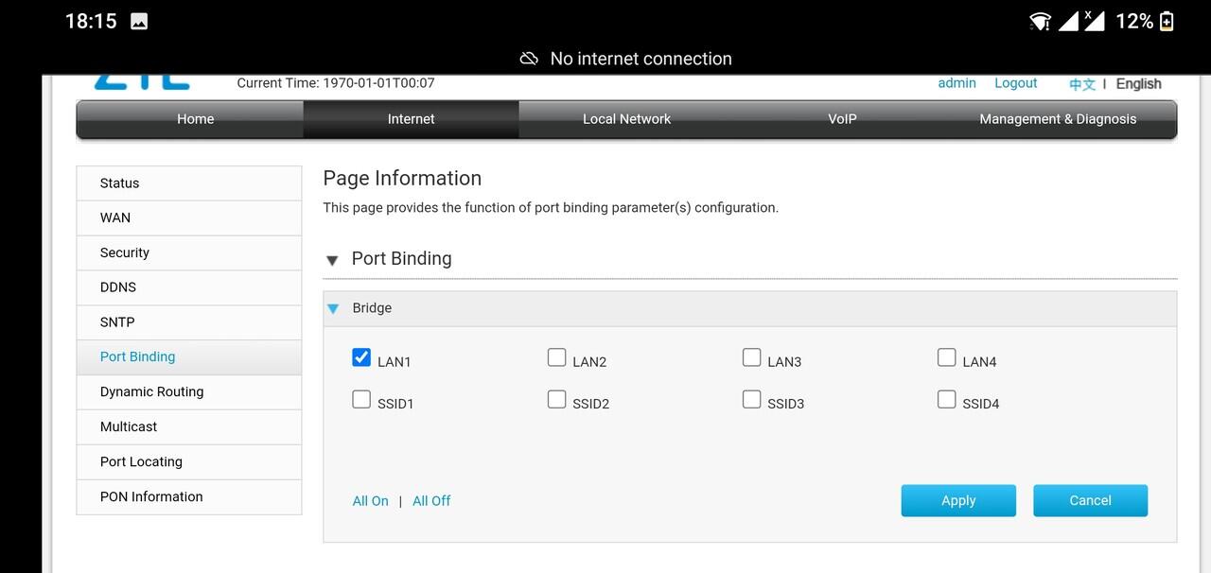Check the SSID3 checkbox
Viewport: 1211px width, 573px height.
pos(751,399)
